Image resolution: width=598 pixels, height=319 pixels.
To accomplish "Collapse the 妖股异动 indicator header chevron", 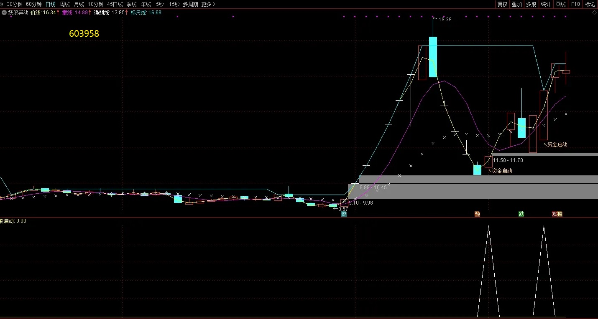I will (x=4, y=13).
